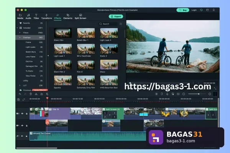Viewport: 230px width, 153px height.
Task: Click the red playhead marker on ruler
Action: click(x=47, y=98)
